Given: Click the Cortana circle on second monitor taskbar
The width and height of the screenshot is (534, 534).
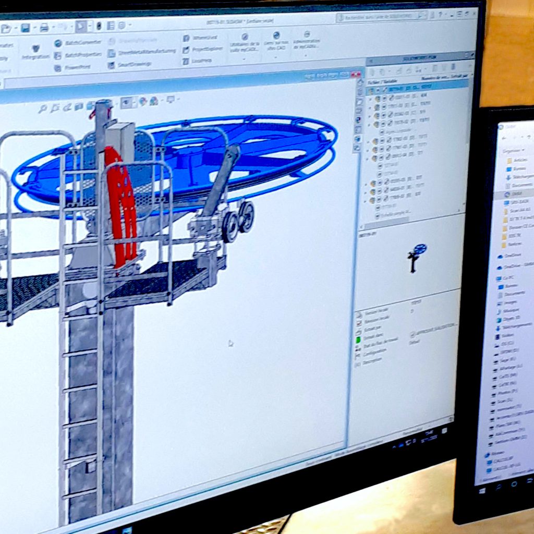Looking at the screenshot, I should pyautogui.click(x=515, y=484).
